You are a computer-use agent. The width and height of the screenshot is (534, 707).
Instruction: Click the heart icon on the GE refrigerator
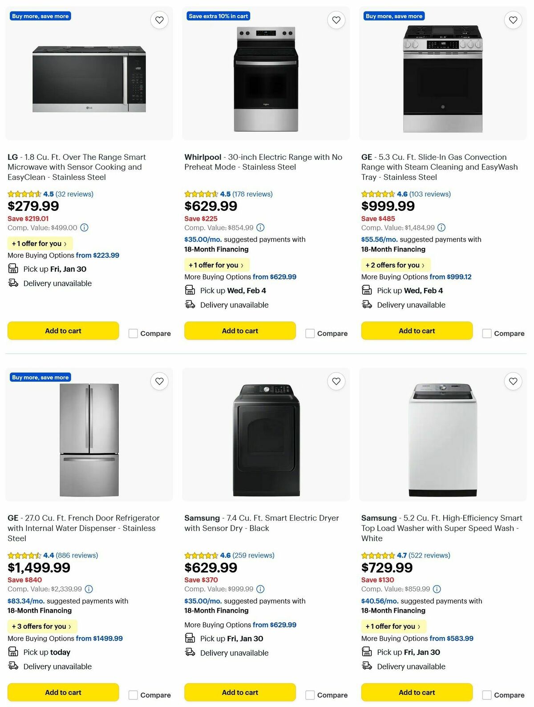[159, 381]
